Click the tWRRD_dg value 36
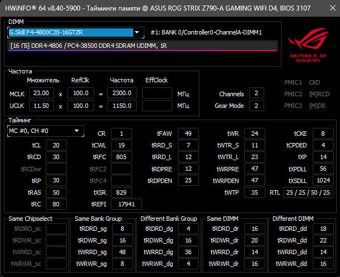 [x=188, y=252]
